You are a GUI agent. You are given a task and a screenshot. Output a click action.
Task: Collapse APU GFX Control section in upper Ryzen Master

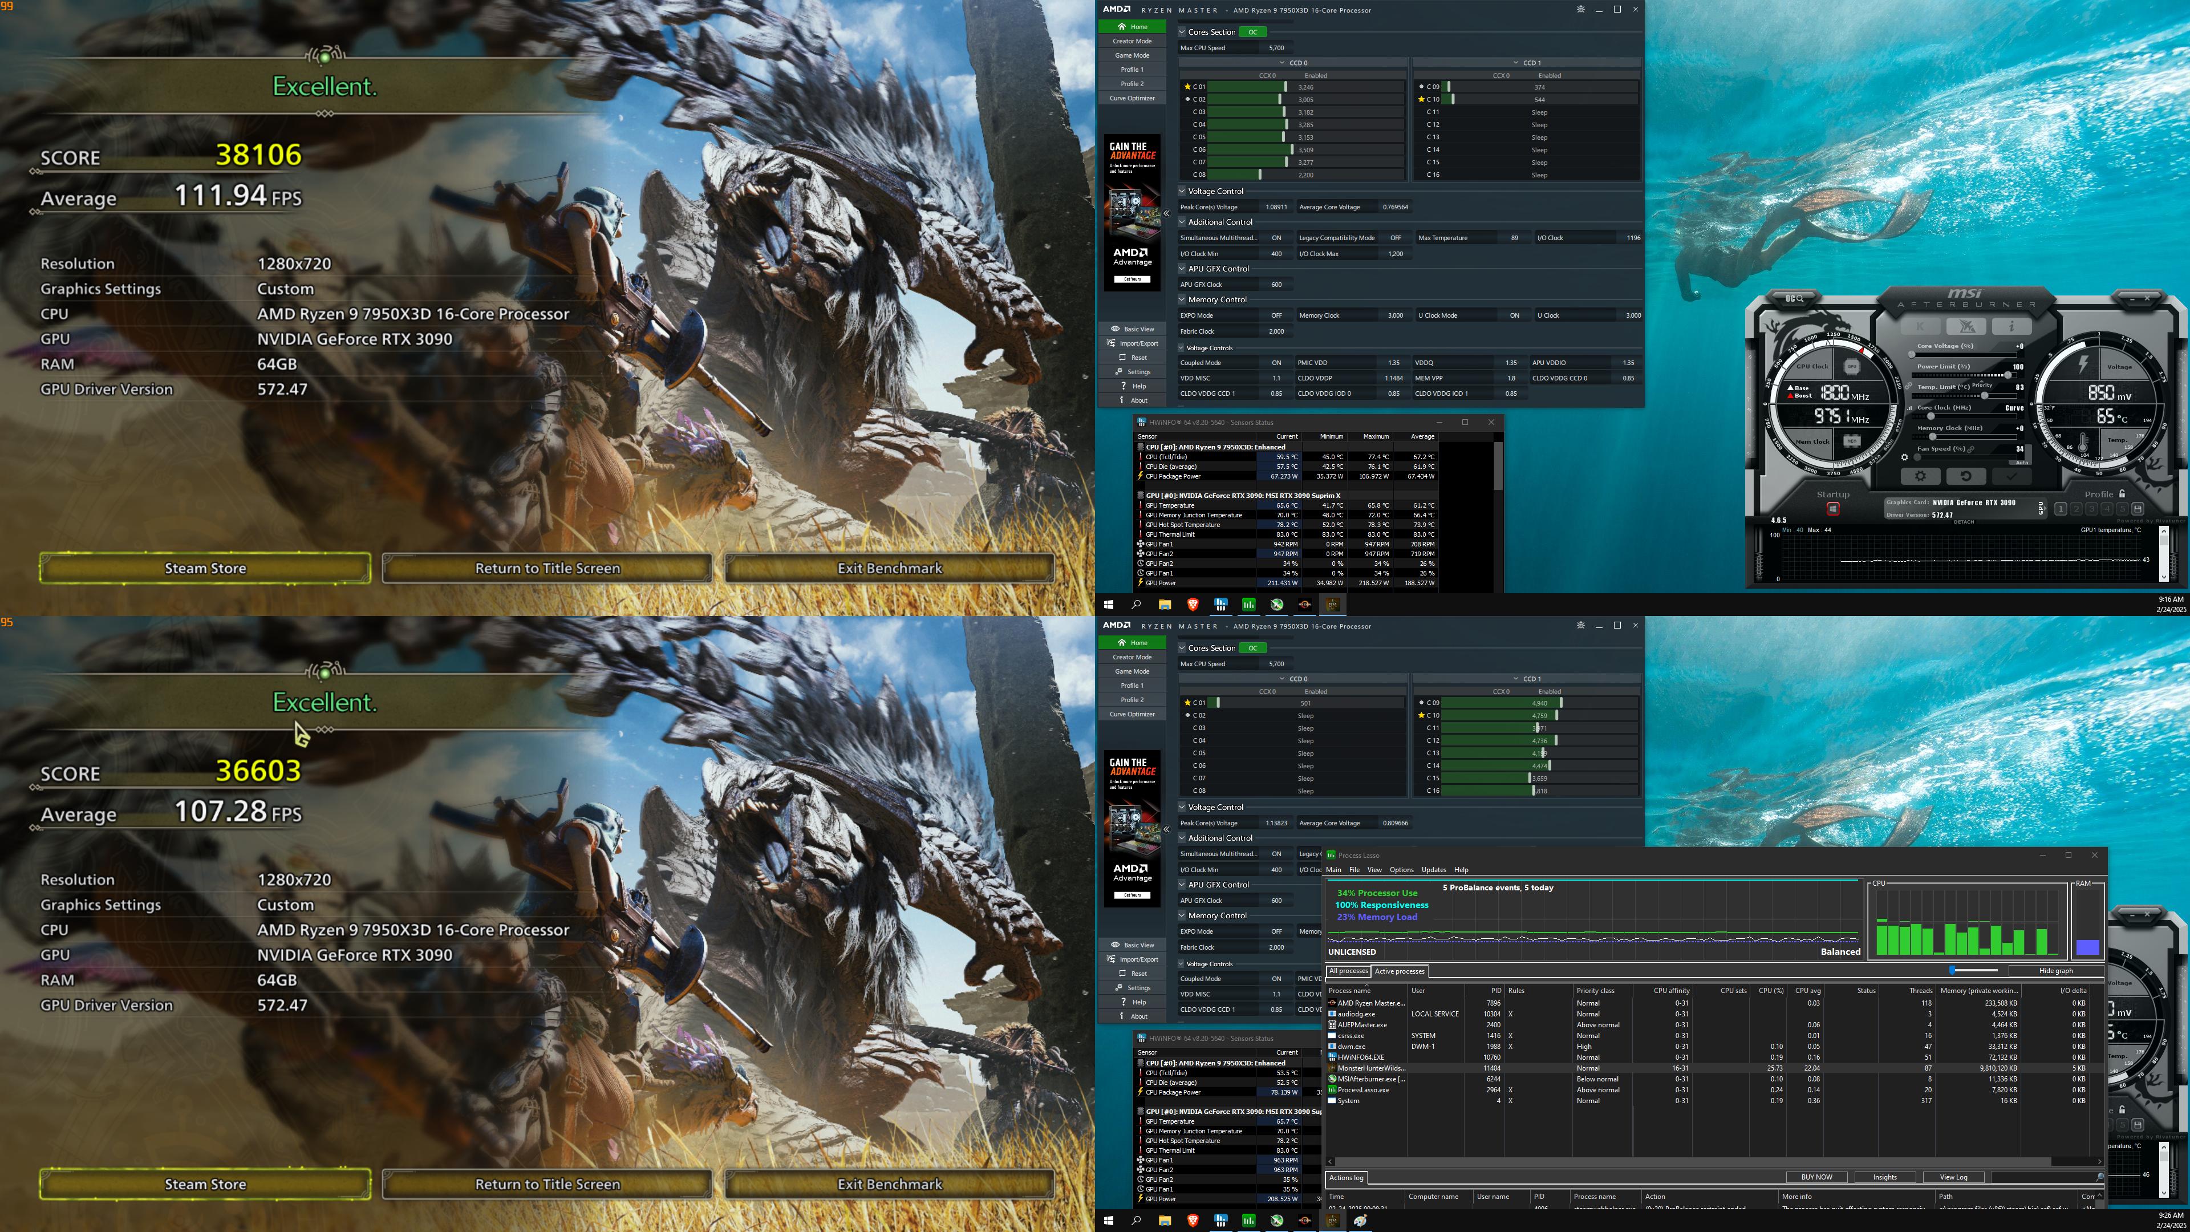1182,269
